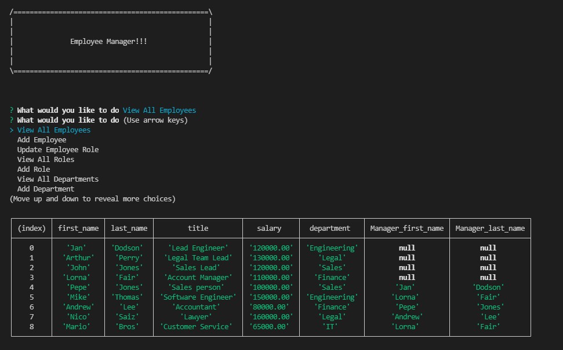The image size is (563, 350).
Task: Click first name cell 'Nico'
Action: pyautogui.click(x=78, y=317)
